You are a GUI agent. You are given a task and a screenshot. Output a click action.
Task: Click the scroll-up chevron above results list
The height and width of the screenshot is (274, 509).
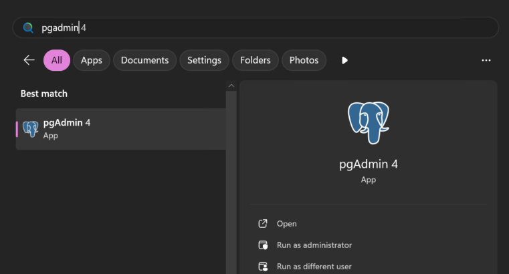[231, 86]
